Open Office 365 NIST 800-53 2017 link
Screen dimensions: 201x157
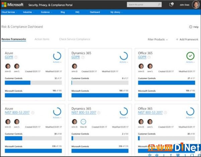[150, 113]
